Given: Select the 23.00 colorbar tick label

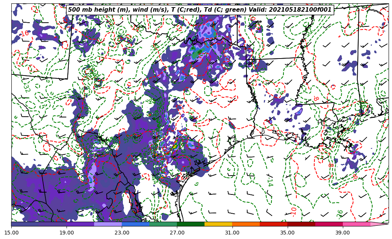Looking at the screenshot, I should coord(122,233).
